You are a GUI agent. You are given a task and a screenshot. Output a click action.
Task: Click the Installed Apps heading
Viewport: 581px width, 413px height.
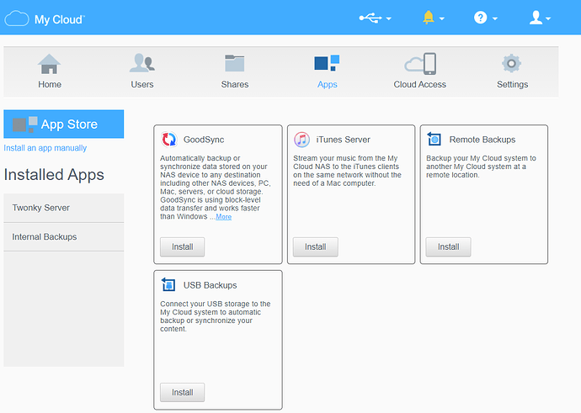[54, 175]
